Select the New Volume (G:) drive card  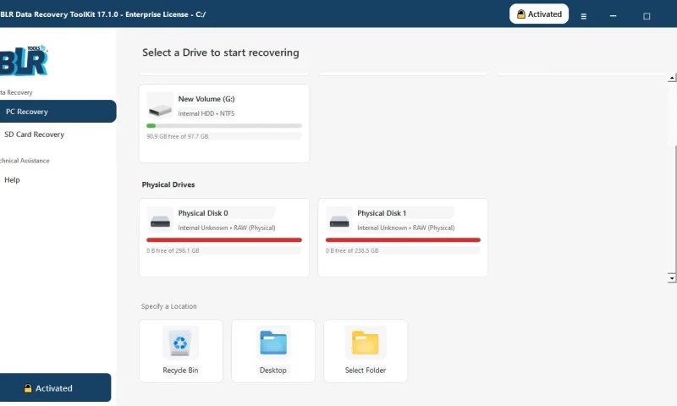point(224,123)
